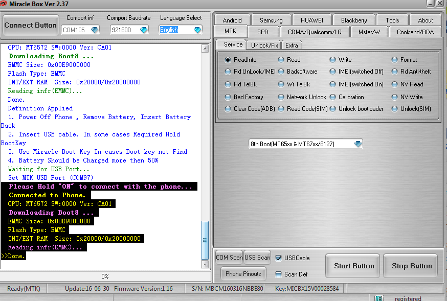Select the NV Write option
The image size is (447, 301).
(394, 97)
